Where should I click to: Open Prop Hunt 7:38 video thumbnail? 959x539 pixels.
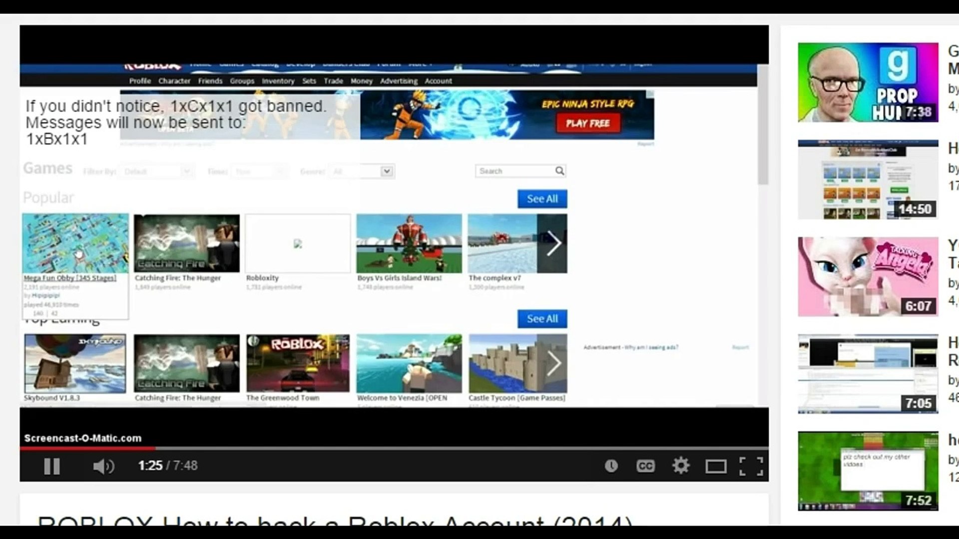coord(868,82)
